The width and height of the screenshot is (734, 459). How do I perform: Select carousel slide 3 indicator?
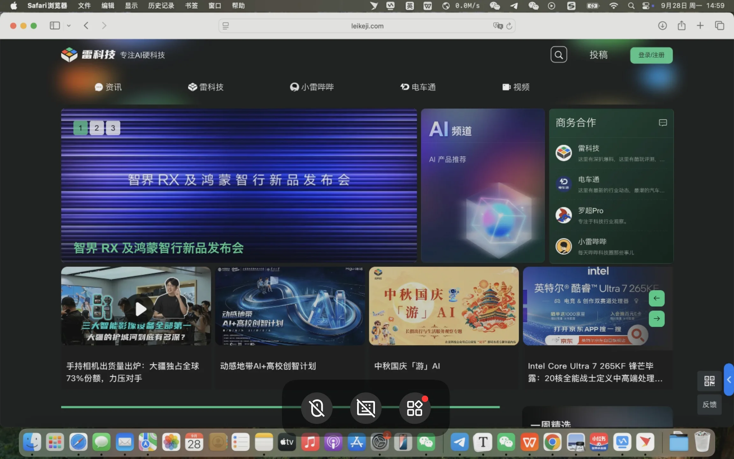(113, 128)
